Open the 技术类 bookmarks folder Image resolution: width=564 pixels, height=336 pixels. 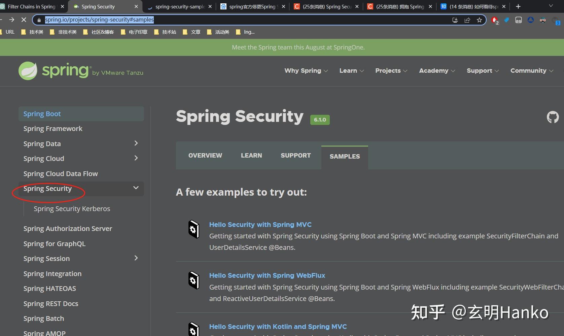point(32,32)
